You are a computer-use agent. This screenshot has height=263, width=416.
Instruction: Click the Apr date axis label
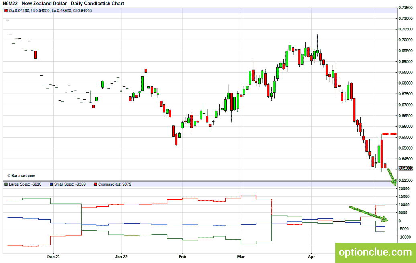(312, 257)
